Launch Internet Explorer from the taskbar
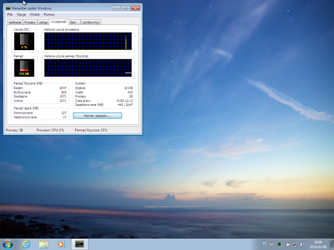The image size is (334, 250). coord(26,244)
